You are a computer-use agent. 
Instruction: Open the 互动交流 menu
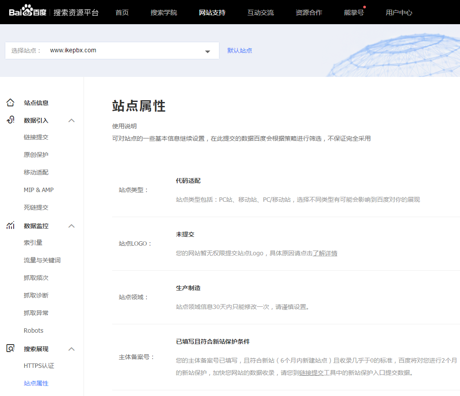[x=260, y=13]
